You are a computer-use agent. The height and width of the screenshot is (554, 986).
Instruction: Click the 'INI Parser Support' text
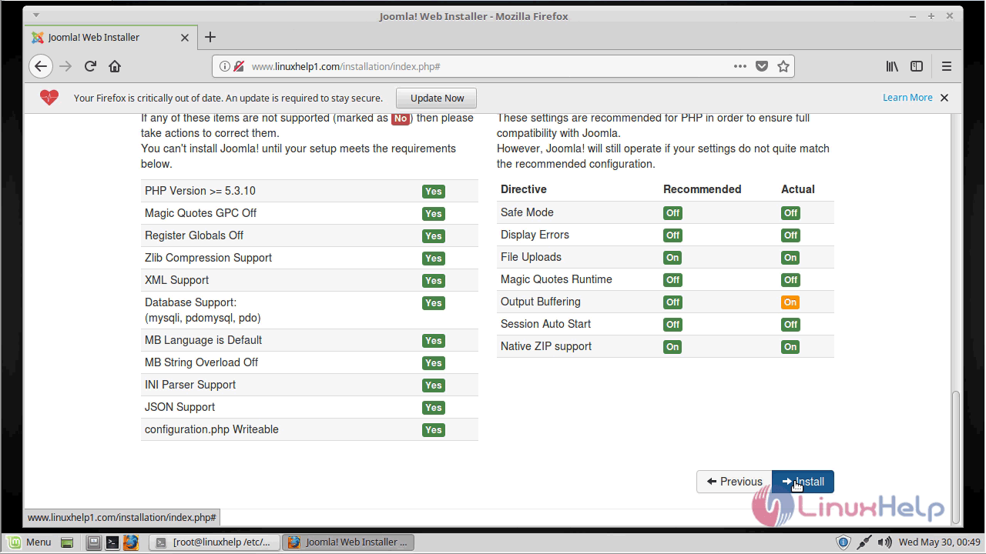(190, 385)
